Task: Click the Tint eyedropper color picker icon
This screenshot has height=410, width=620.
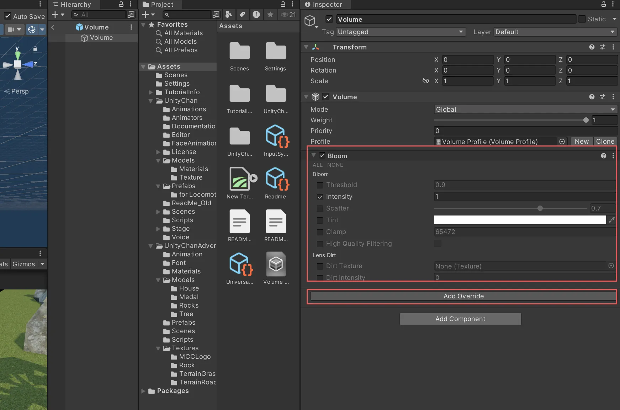Action: pyautogui.click(x=611, y=220)
